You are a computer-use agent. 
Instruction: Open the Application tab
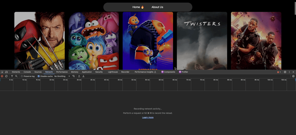pos(87,72)
